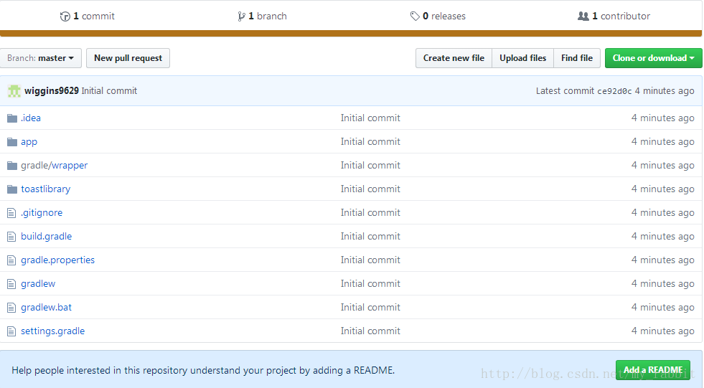This screenshot has width=704, height=388.
Task: Click the releases tag icon
Action: tap(415, 16)
